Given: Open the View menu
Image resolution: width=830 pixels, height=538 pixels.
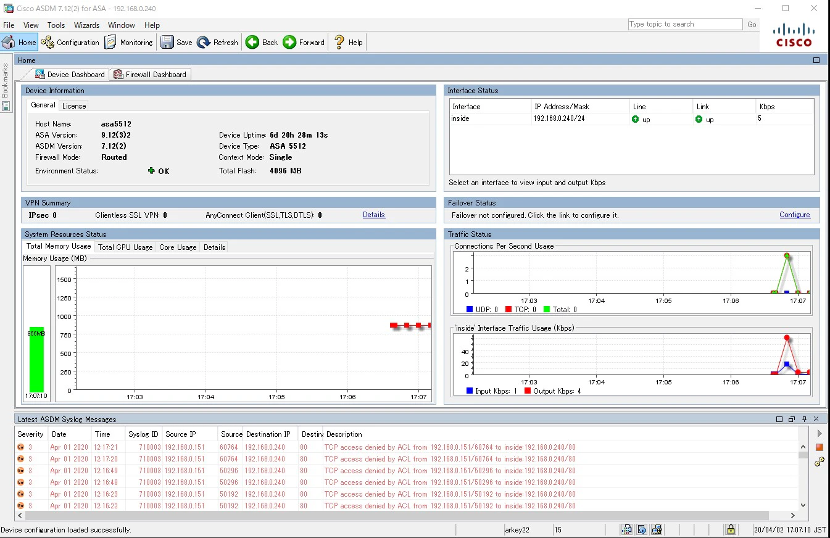Looking at the screenshot, I should coord(31,25).
